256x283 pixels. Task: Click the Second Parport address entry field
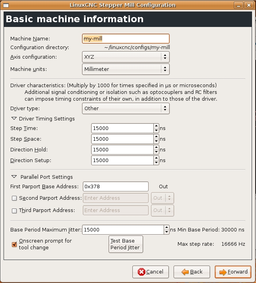tap(116, 198)
